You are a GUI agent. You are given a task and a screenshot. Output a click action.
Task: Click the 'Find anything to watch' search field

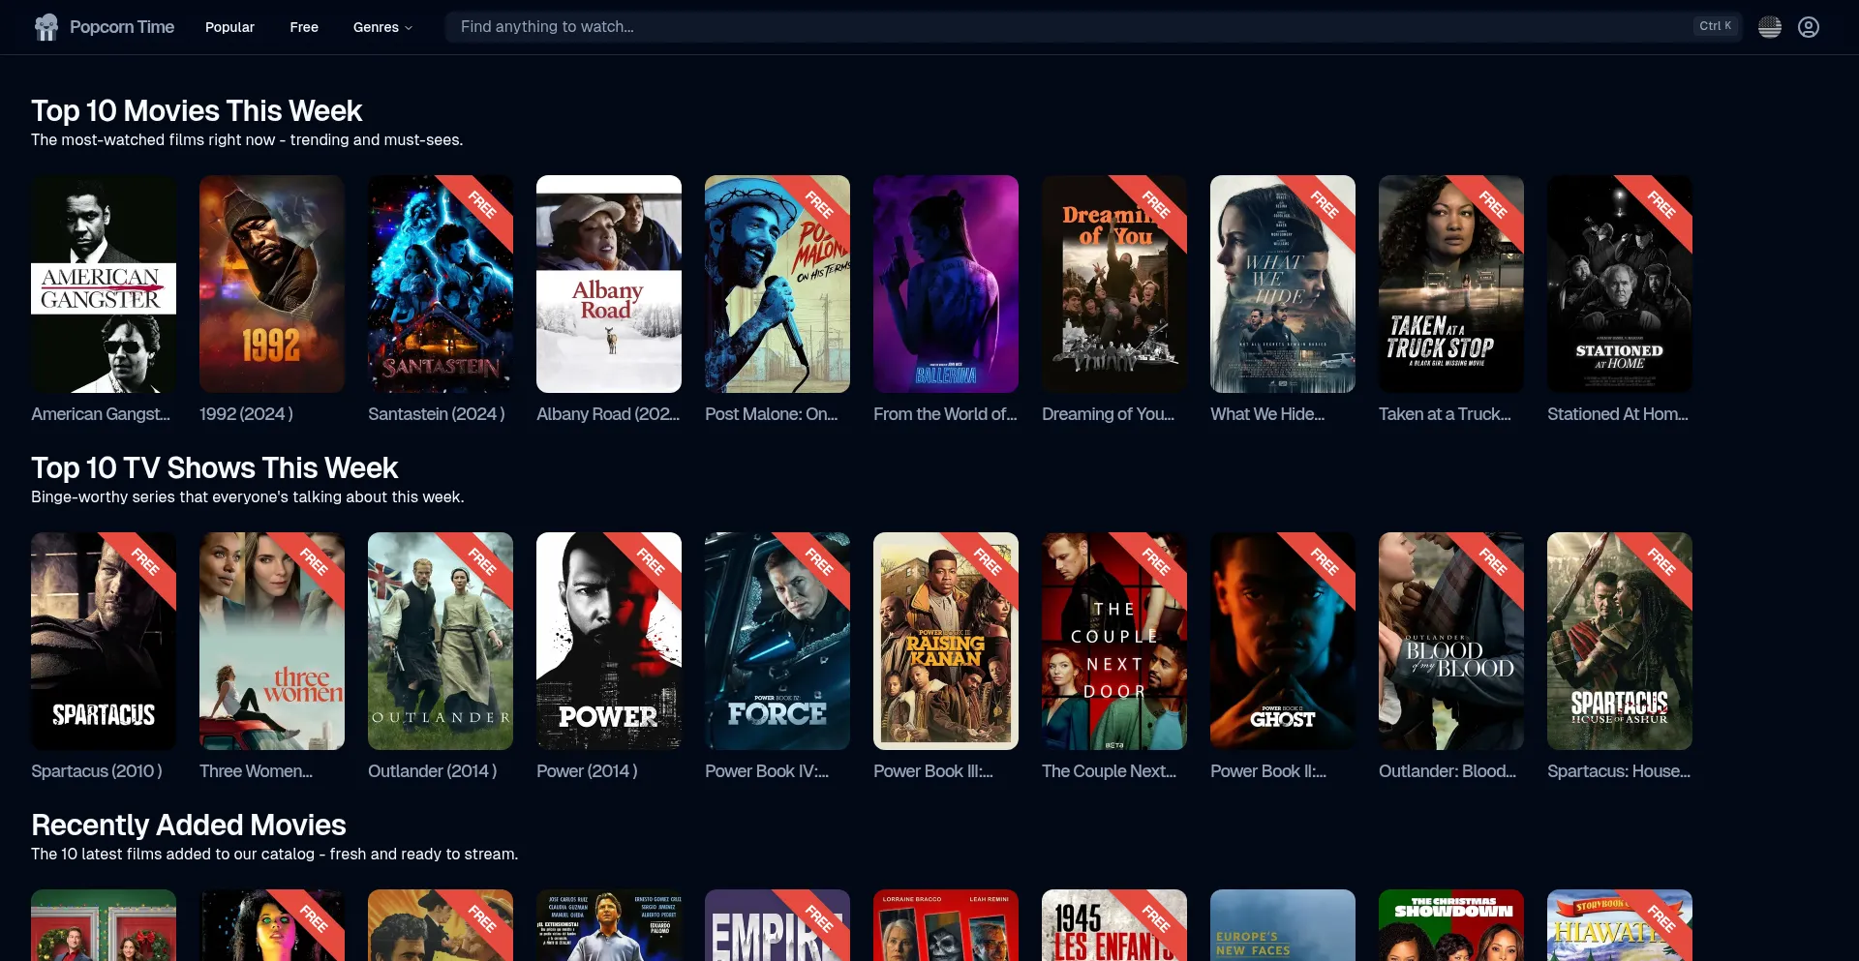(x=871, y=26)
